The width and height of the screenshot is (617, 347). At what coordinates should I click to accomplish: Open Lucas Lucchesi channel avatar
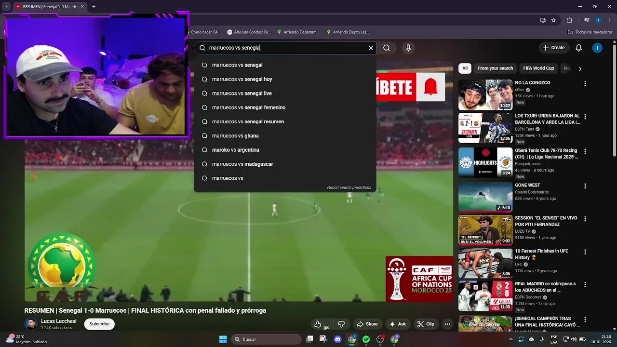[x=31, y=324]
